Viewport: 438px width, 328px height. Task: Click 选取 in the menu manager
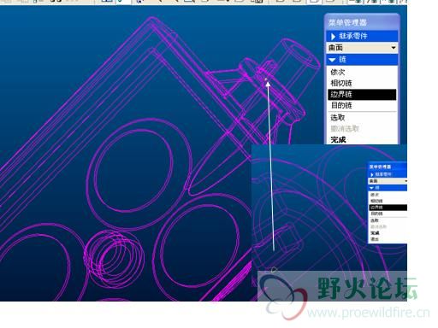click(338, 118)
